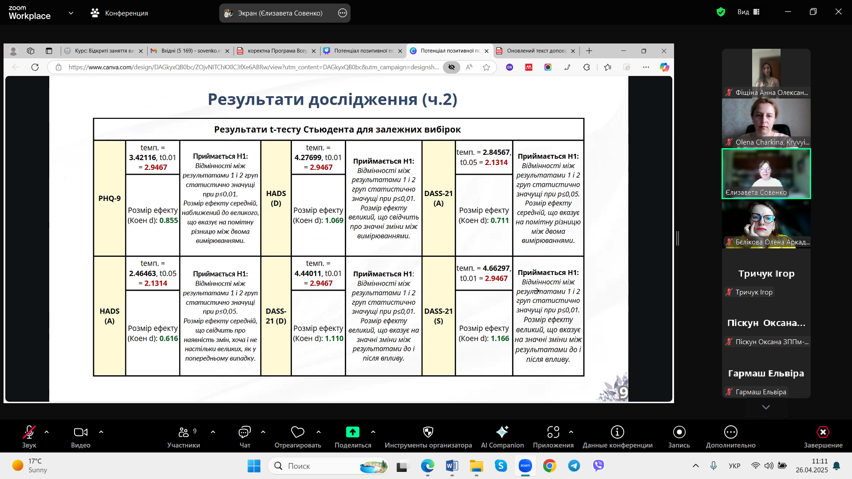
Task: Toggle the Video camera on or off
Action: (80, 432)
